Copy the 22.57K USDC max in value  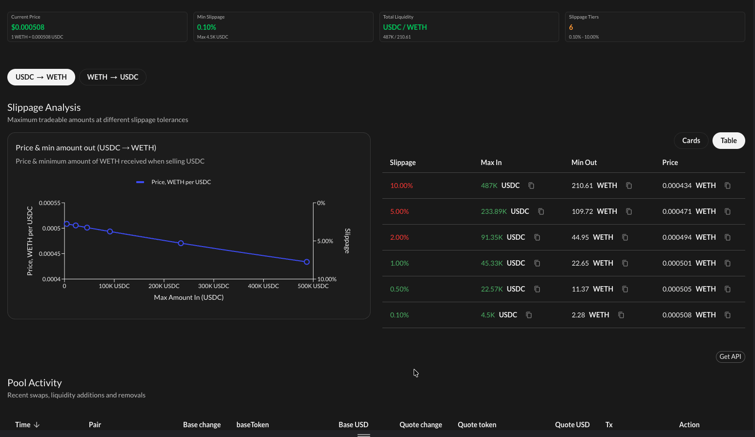click(537, 289)
